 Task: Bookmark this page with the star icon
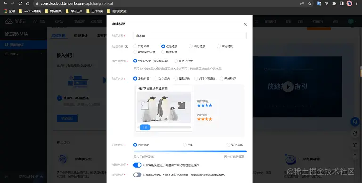310,3
